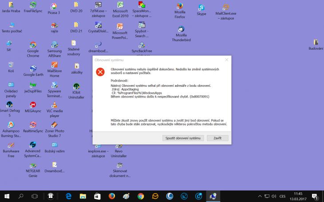Select the Síť network icon
The width and height of the screenshot is (324, 202).
point(9,46)
